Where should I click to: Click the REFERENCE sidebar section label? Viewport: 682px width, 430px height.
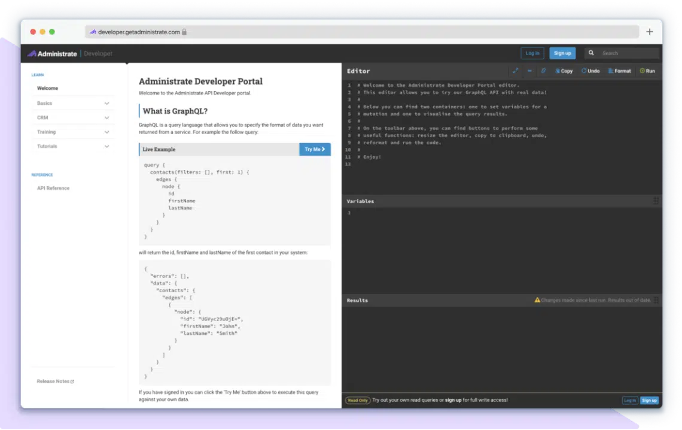(x=42, y=175)
